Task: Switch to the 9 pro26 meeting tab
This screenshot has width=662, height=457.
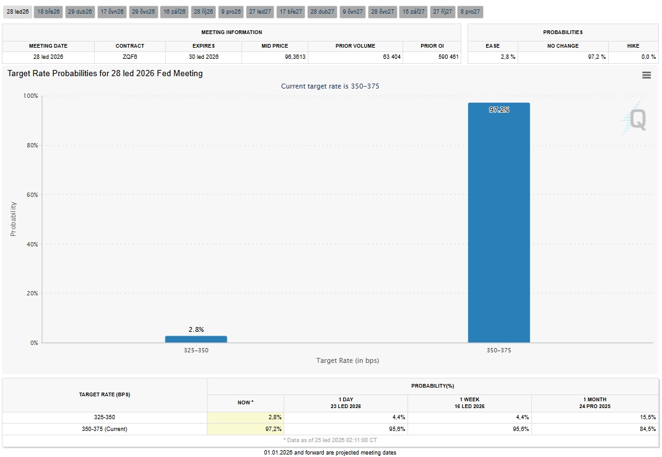Action: (x=231, y=12)
